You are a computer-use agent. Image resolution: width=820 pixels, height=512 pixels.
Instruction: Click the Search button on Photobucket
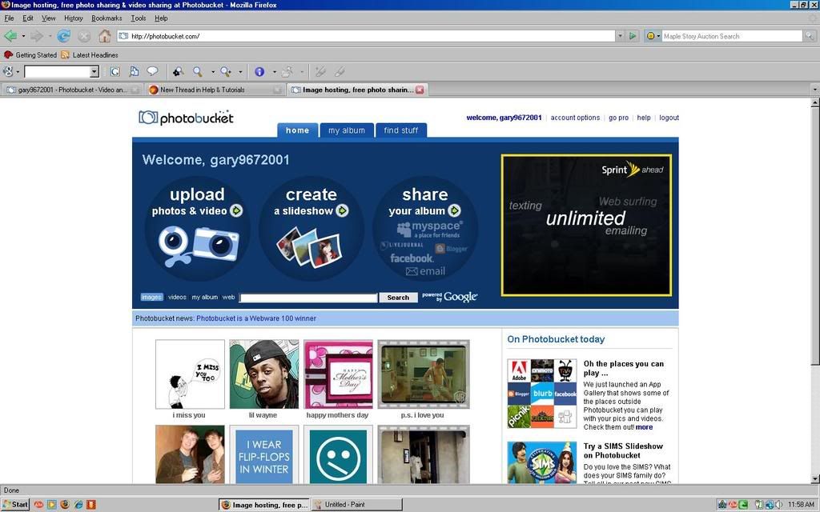(x=398, y=298)
